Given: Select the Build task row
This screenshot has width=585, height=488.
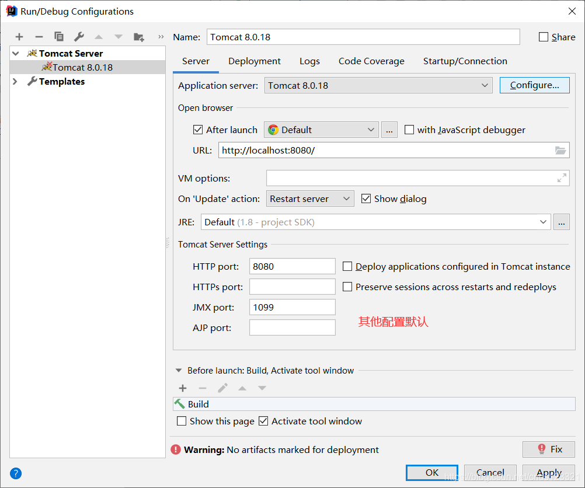Looking at the screenshot, I should click(x=374, y=404).
